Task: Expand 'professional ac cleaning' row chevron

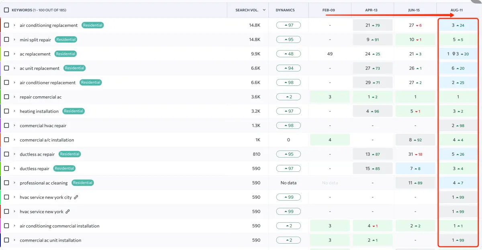Action: pos(14,183)
